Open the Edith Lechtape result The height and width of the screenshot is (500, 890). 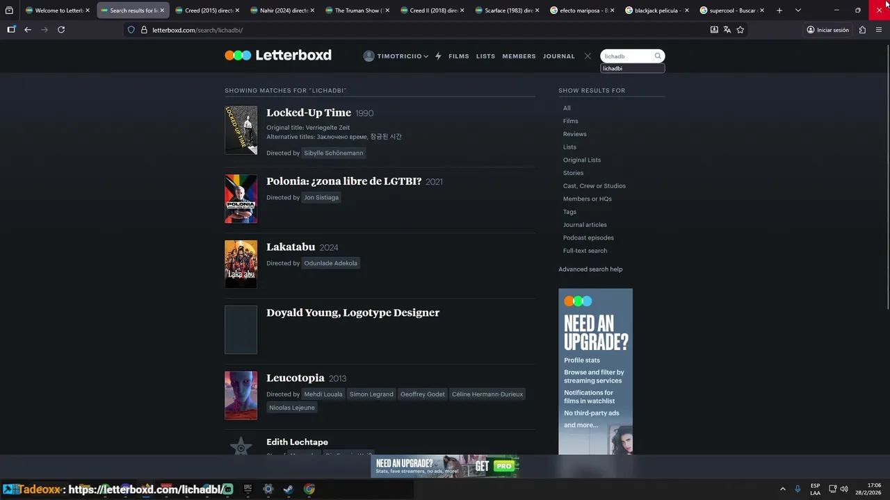(297, 442)
